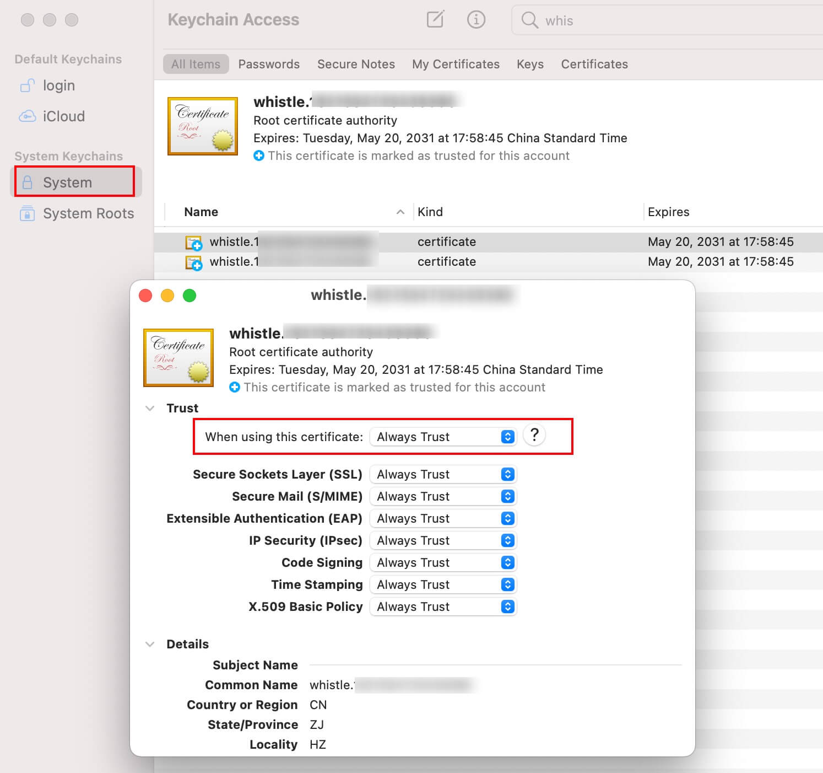Select the first whistle certificate row
Screen dimensions: 823x773
pos(489,242)
